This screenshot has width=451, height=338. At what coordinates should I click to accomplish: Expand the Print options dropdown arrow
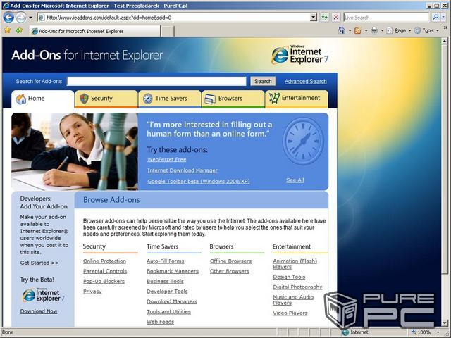point(382,30)
